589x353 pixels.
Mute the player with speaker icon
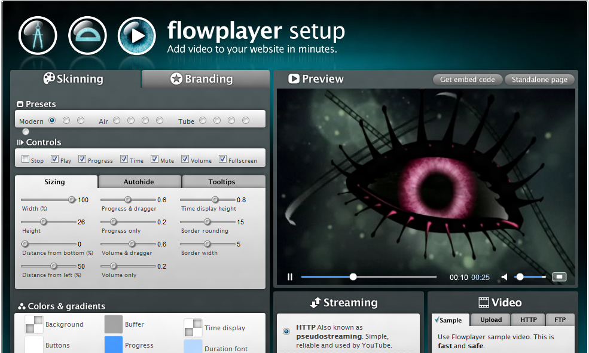click(505, 277)
